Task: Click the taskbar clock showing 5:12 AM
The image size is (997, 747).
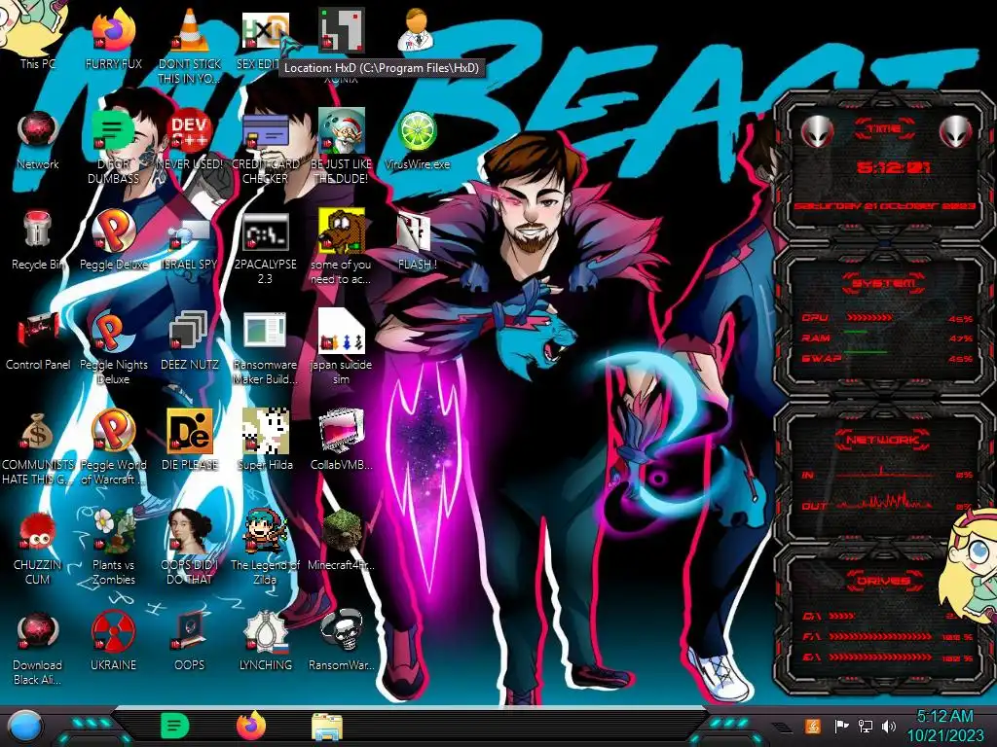Action: click(944, 726)
